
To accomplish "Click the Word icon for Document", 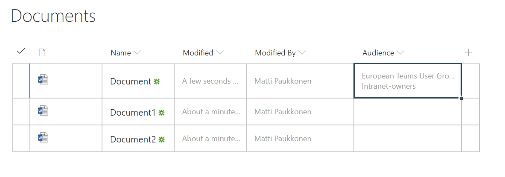I will click(x=43, y=80).
